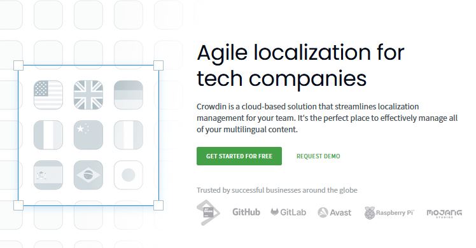
Task: Open the Request Demo link
Action: 318,156
